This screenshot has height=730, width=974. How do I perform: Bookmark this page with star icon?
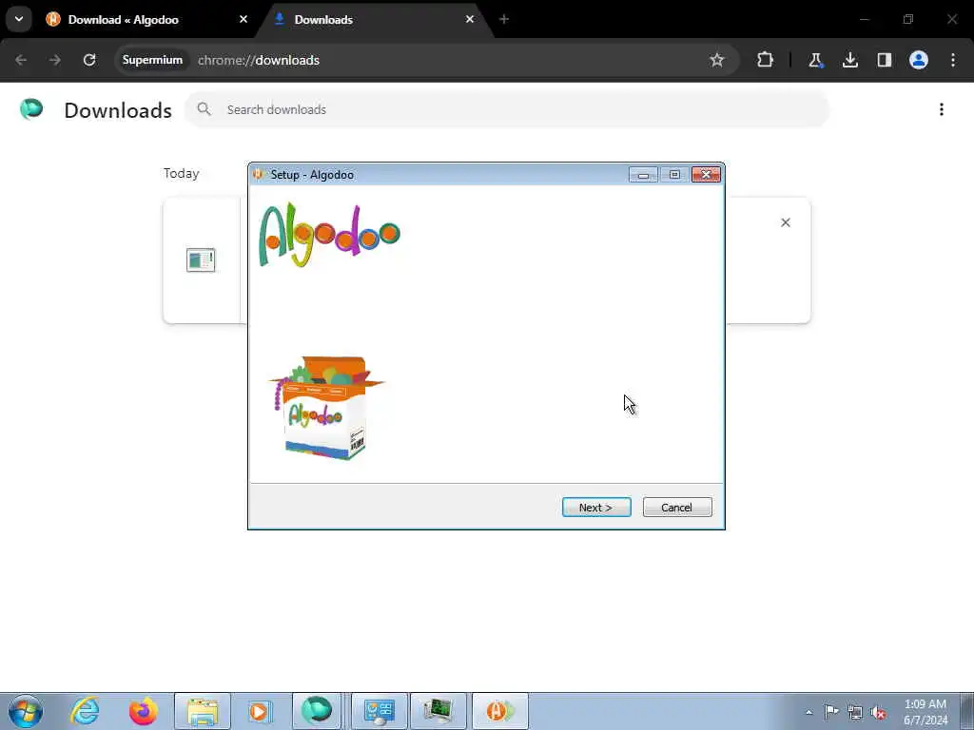(717, 60)
